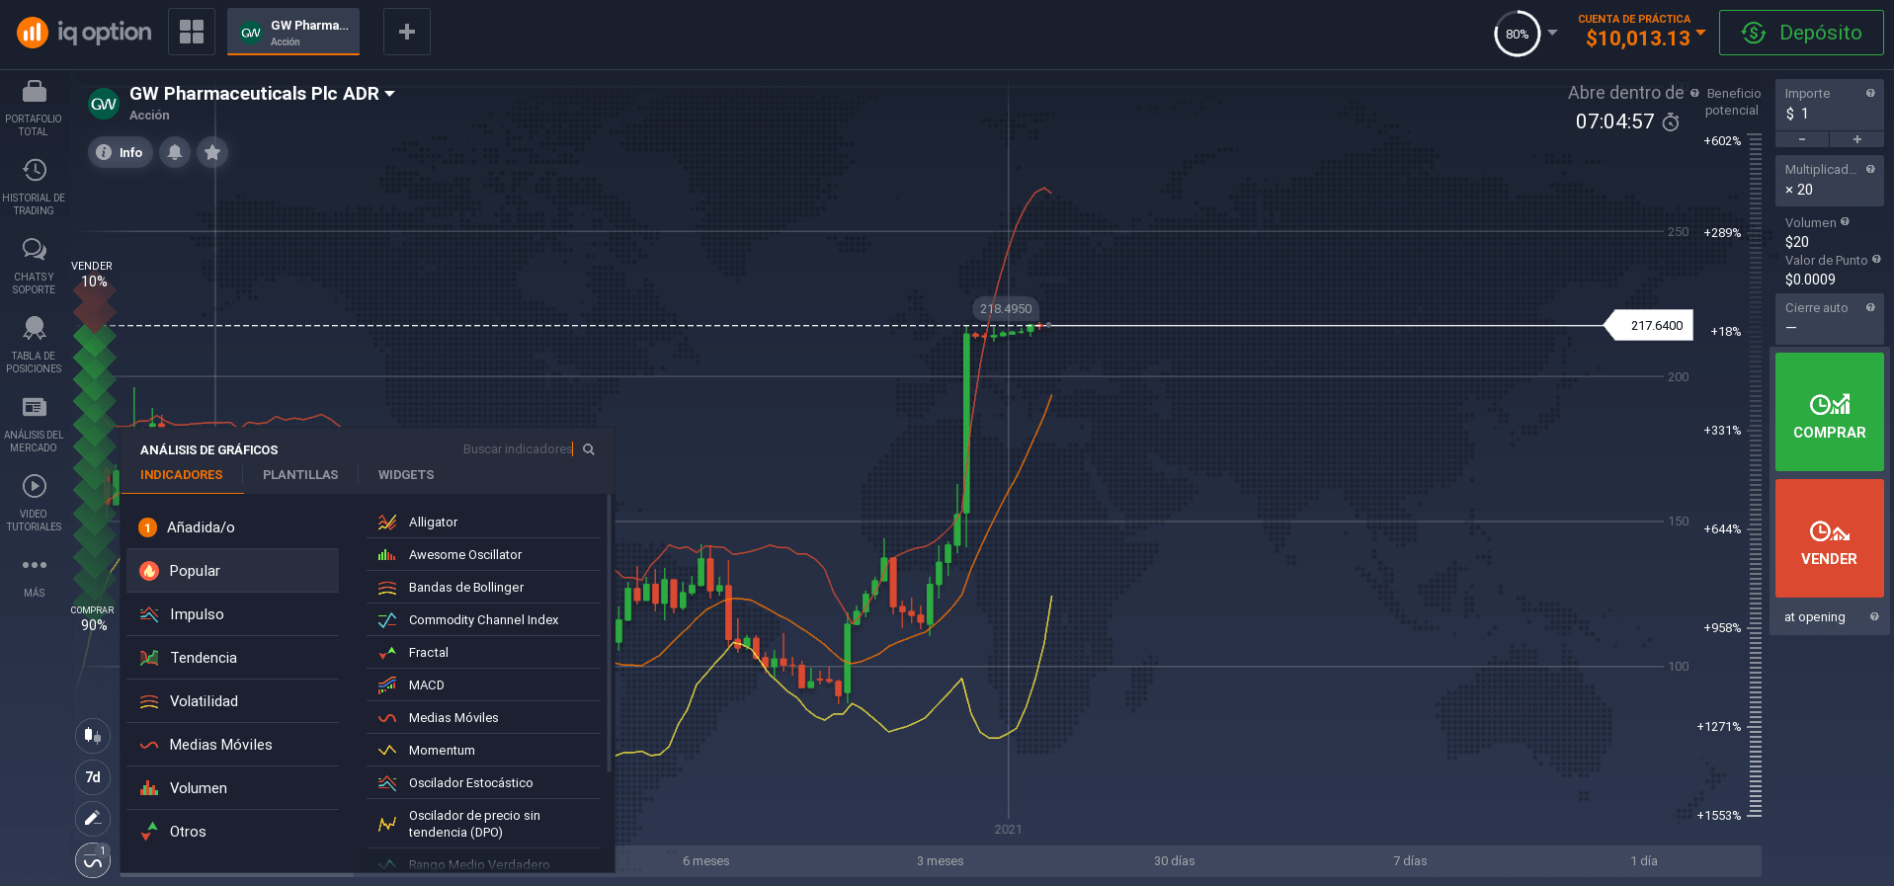Viewport: 1894px width, 886px height.
Task: Add the Alligator indicator
Action: point(484,523)
